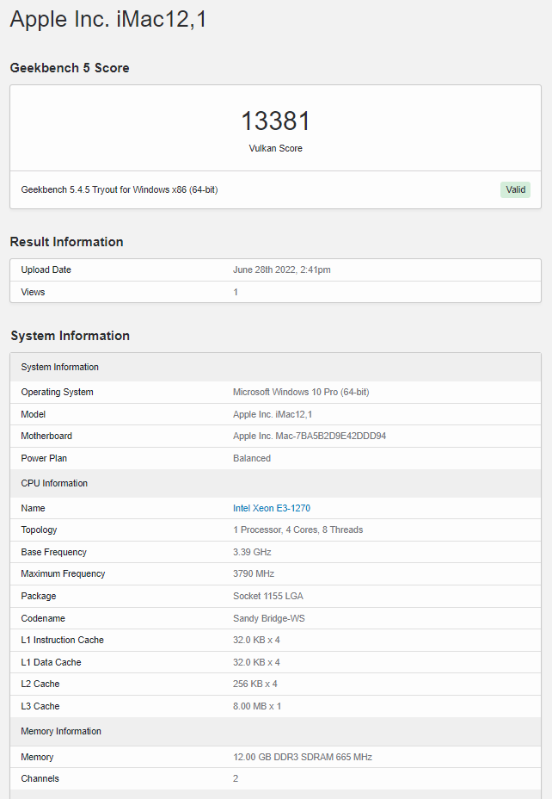
Task: Click the Balanced power plan value
Action: (252, 458)
